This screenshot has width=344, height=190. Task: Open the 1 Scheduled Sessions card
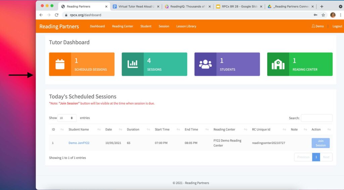pos(82,64)
